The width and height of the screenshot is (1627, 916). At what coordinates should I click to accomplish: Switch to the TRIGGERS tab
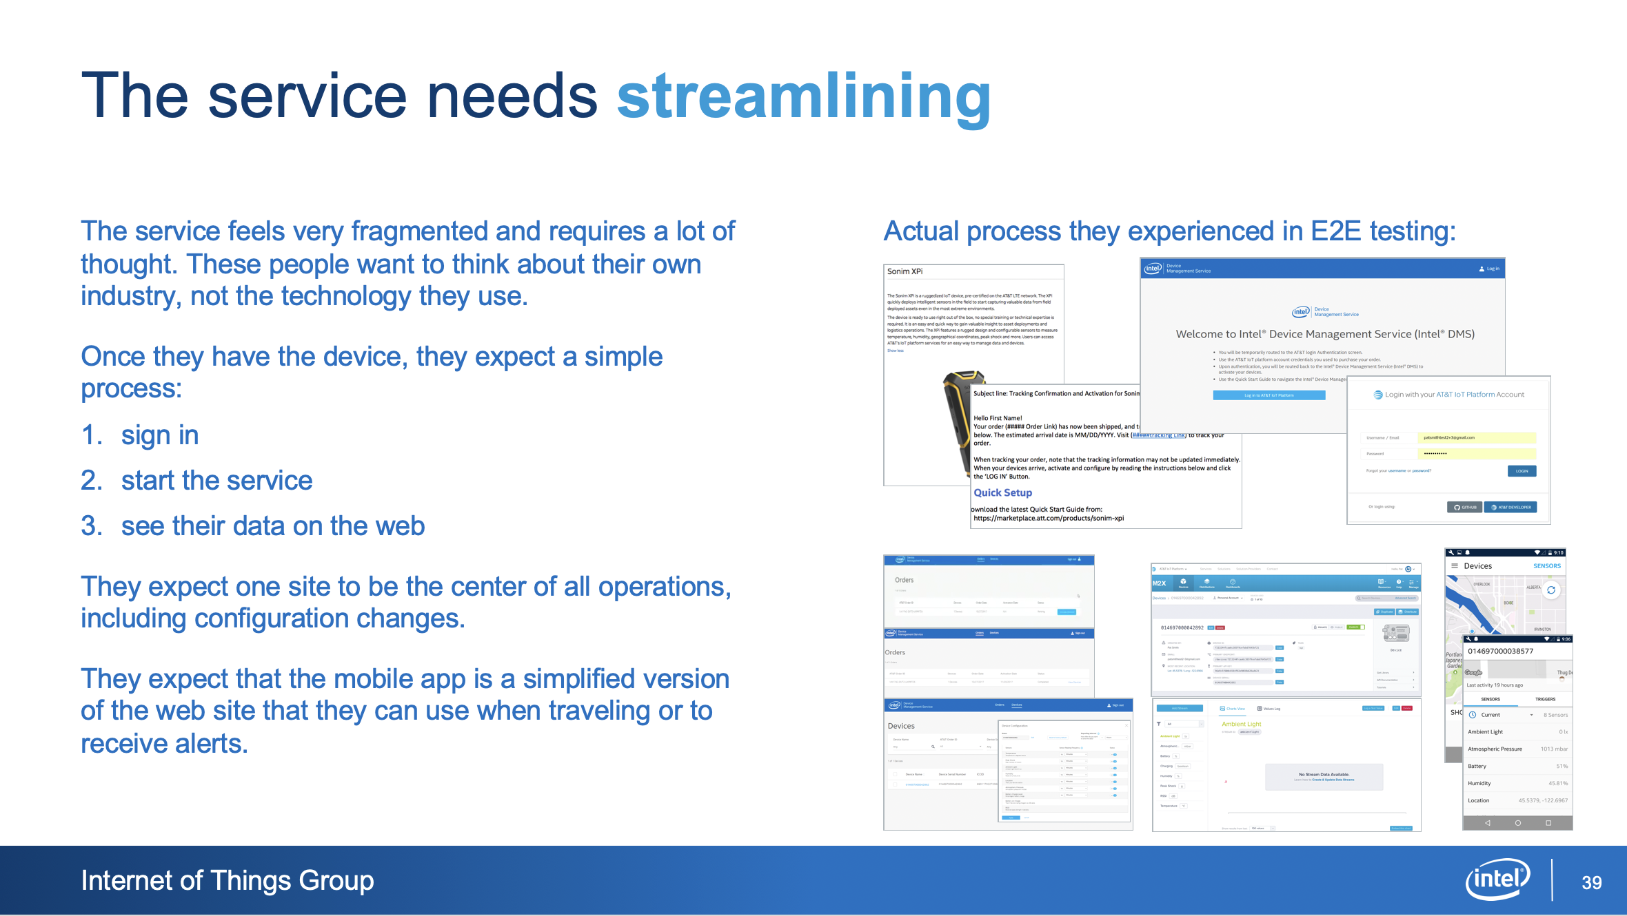point(1545,699)
